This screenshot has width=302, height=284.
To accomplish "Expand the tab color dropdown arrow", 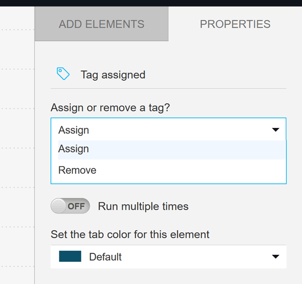I will pyautogui.click(x=275, y=257).
